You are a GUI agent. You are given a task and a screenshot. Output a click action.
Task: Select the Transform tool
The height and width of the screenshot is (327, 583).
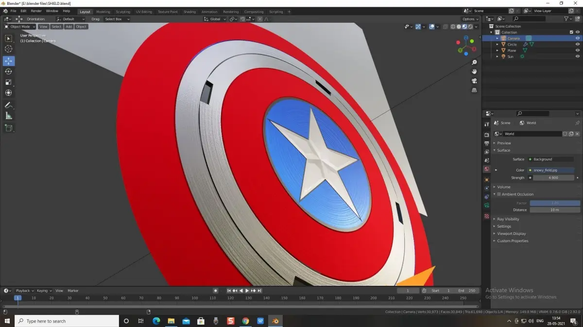point(9,93)
